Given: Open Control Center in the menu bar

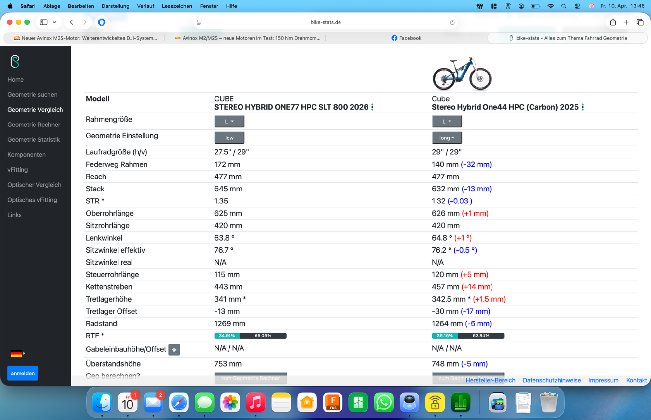Looking at the screenshot, I should coord(578,6).
